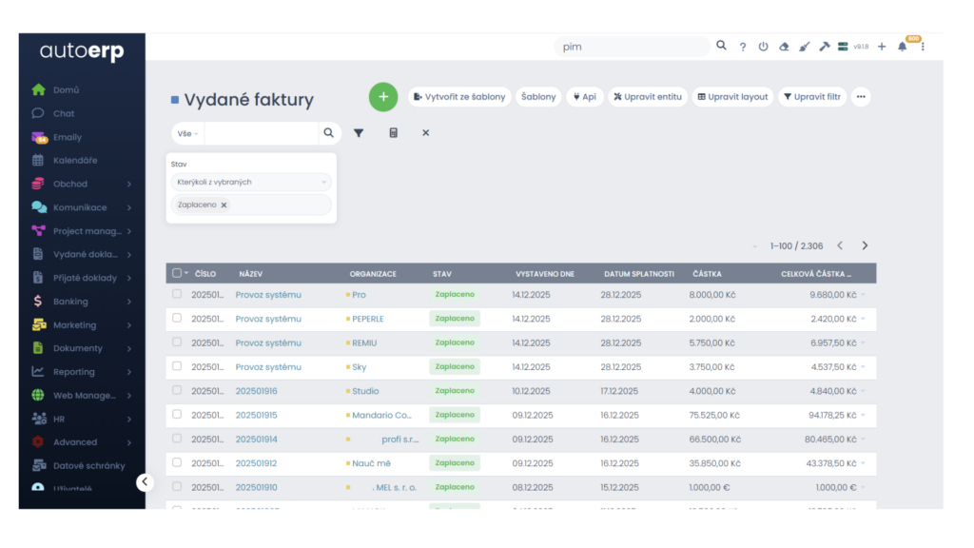Toggle the select all rows checkbox

coord(177,273)
